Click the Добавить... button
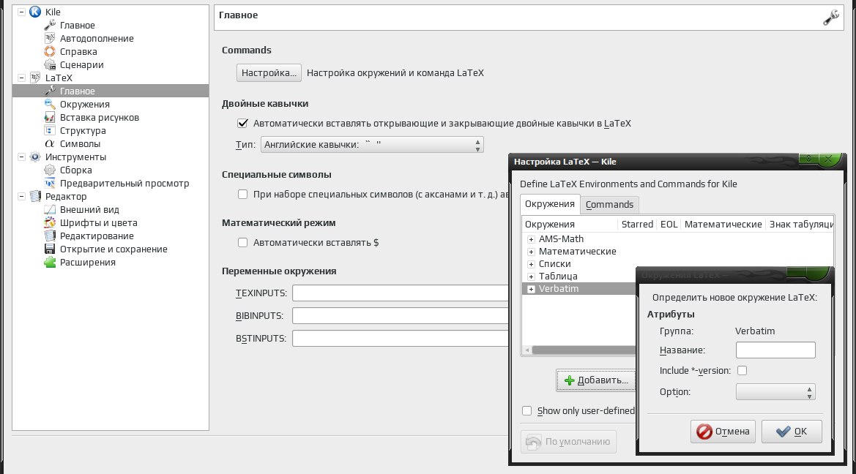The image size is (856, 474). coord(596,380)
